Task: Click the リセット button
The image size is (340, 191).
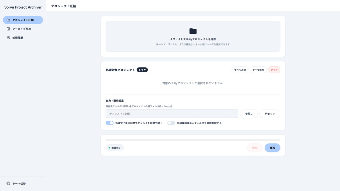Action: click(270, 114)
